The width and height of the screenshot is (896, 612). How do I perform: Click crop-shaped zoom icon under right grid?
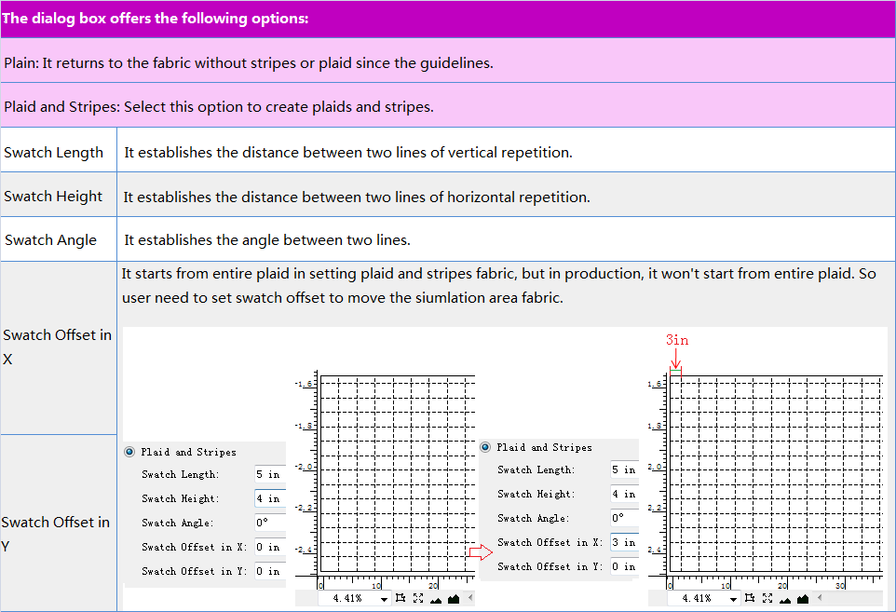(750, 599)
